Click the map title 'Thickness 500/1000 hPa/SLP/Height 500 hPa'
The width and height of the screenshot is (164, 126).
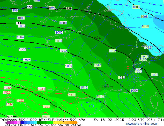(42, 120)
